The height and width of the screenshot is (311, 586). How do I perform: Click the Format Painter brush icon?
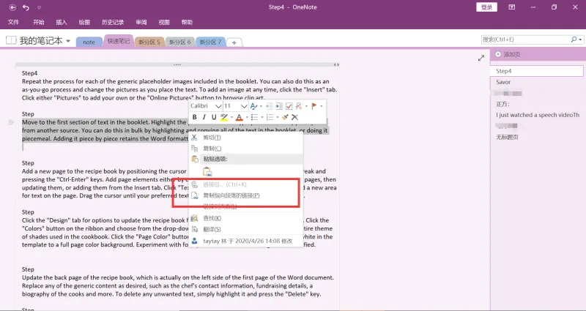(x=285, y=117)
